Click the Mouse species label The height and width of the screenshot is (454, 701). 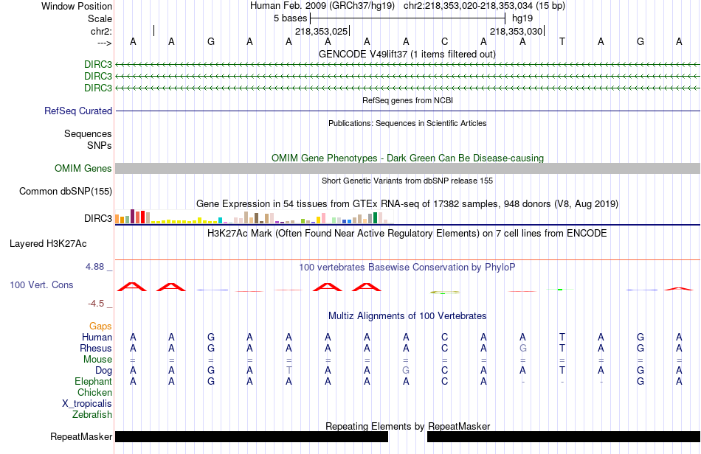click(x=97, y=360)
